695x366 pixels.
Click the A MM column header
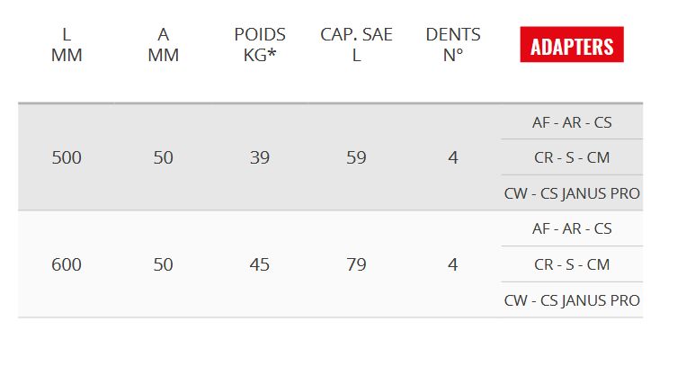163,45
